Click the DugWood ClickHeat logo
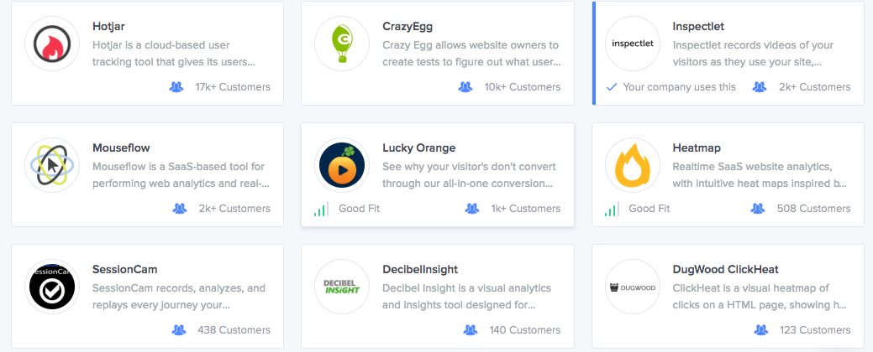Image resolution: width=873 pixels, height=352 pixels. point(633,287)
